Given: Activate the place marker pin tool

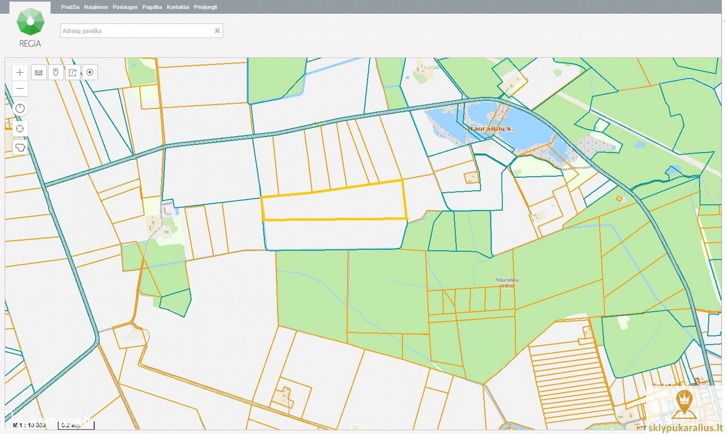Looking at the screenshot, I should [56, 72].
